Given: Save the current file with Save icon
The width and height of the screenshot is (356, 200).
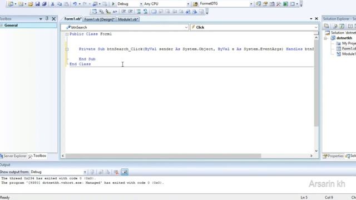Looking at the screenshot, I should pos(37,4).
